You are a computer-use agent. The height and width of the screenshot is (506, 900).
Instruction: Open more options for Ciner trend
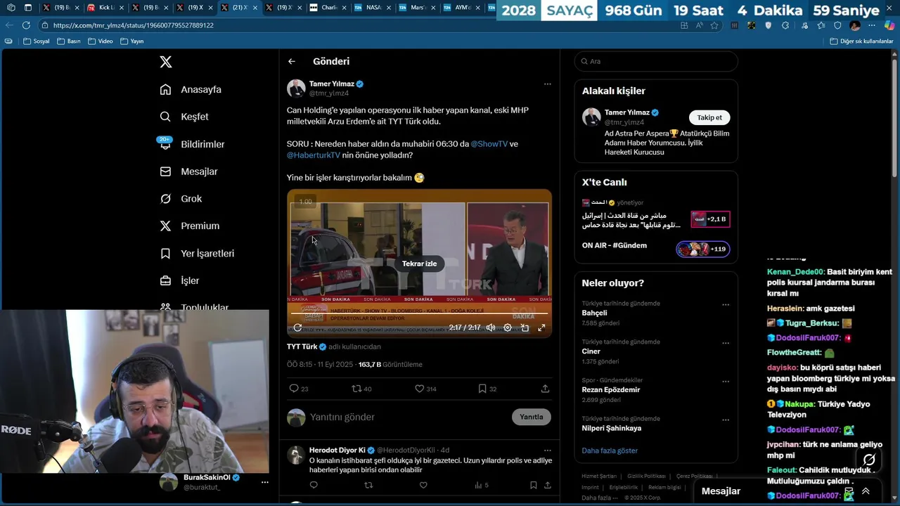[726, 344]
